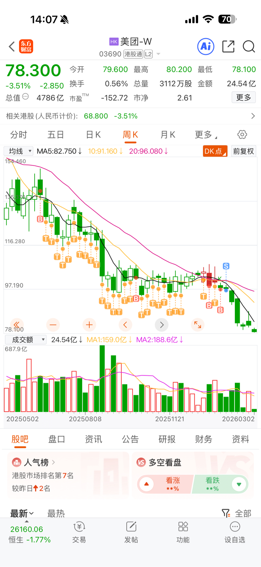Open 交易 trade icon in bottom bar
Viewport: 261px width, 567px height.
(79, 527)
